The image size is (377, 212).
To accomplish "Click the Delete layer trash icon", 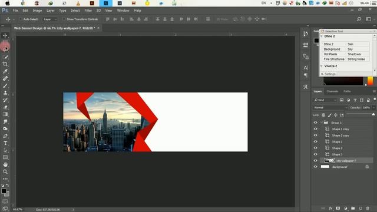I will pos(368,208).
